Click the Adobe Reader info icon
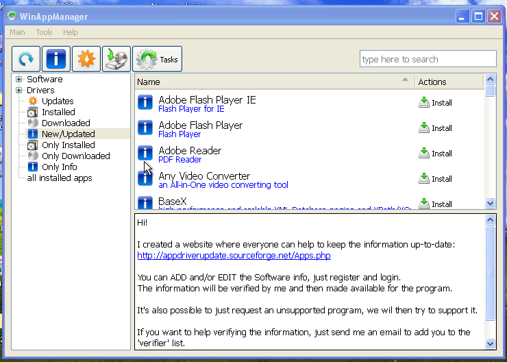The width and height of the screenshot is (507, 362). pyautogui.click(x=145, y=154)
